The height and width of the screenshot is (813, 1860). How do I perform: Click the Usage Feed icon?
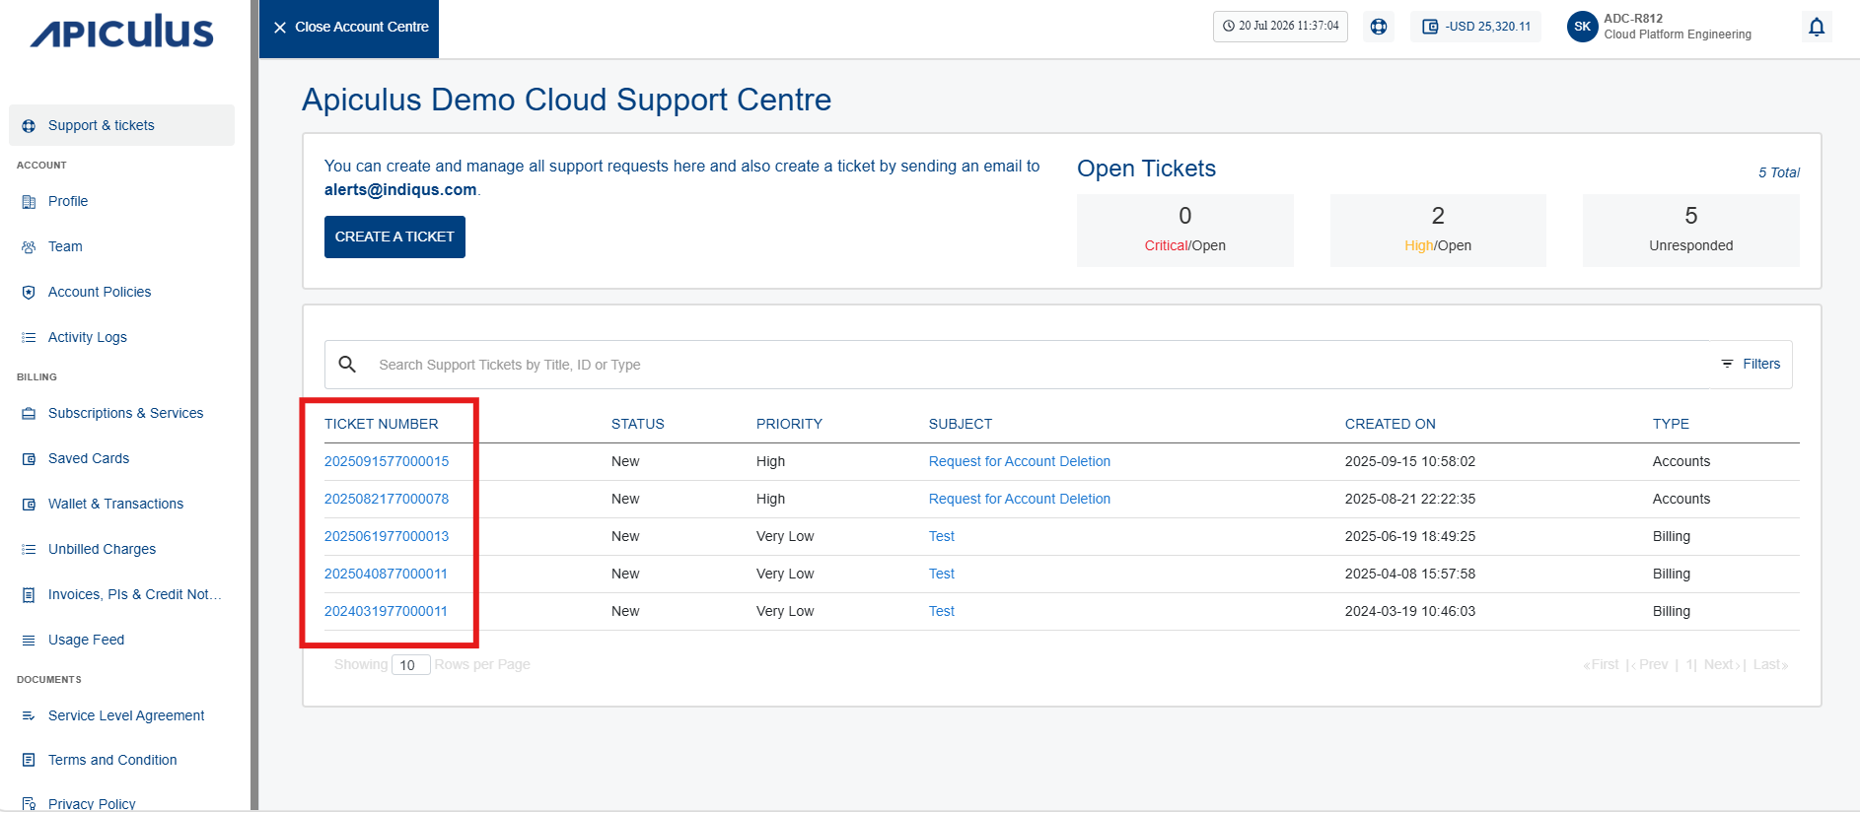click(x=29, y=641)
